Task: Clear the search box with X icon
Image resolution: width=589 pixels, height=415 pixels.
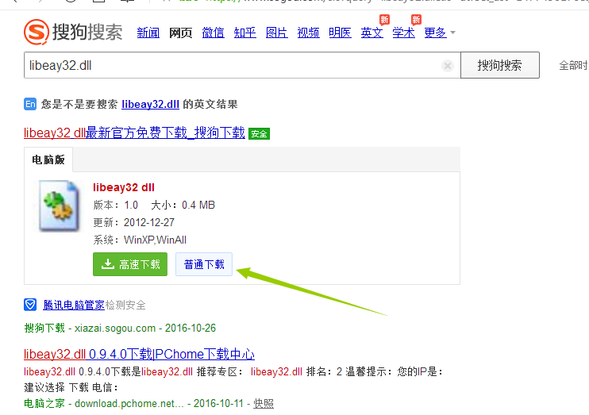Action: tap(448, 66)
